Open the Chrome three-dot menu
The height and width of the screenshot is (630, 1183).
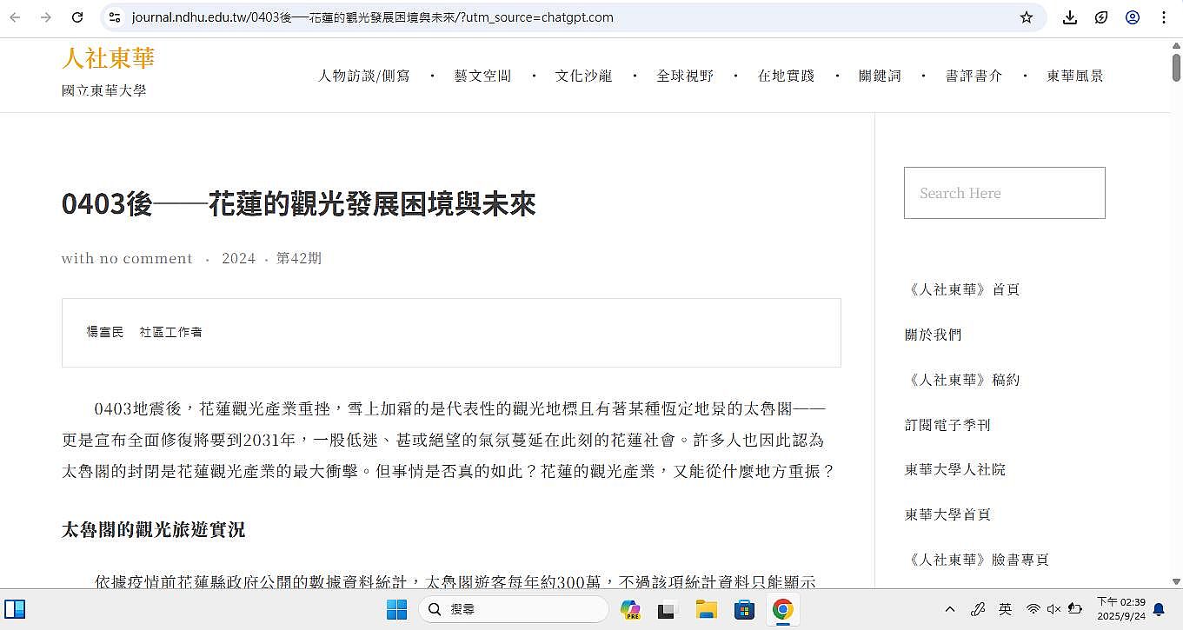click(1164, 17)
